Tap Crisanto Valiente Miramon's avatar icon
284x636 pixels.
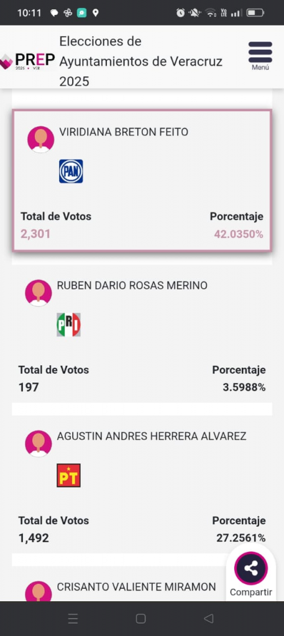38,591
